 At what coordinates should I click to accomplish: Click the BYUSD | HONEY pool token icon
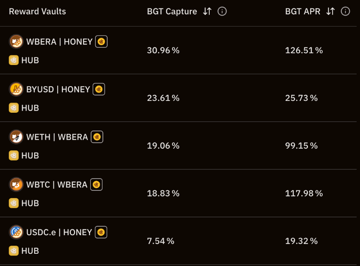tap(16, 89)
